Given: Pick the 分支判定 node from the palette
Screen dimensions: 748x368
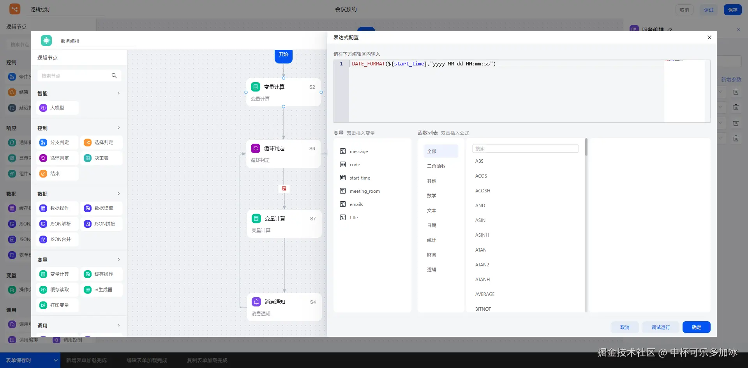Looking at the screenshot, I should point(57,143).
